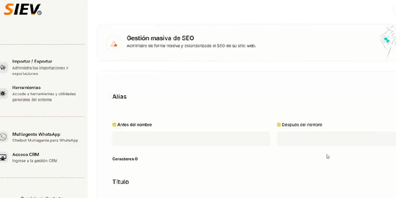
Task: Click the Acceso CRM monitor icon
Action: point(3,157)
